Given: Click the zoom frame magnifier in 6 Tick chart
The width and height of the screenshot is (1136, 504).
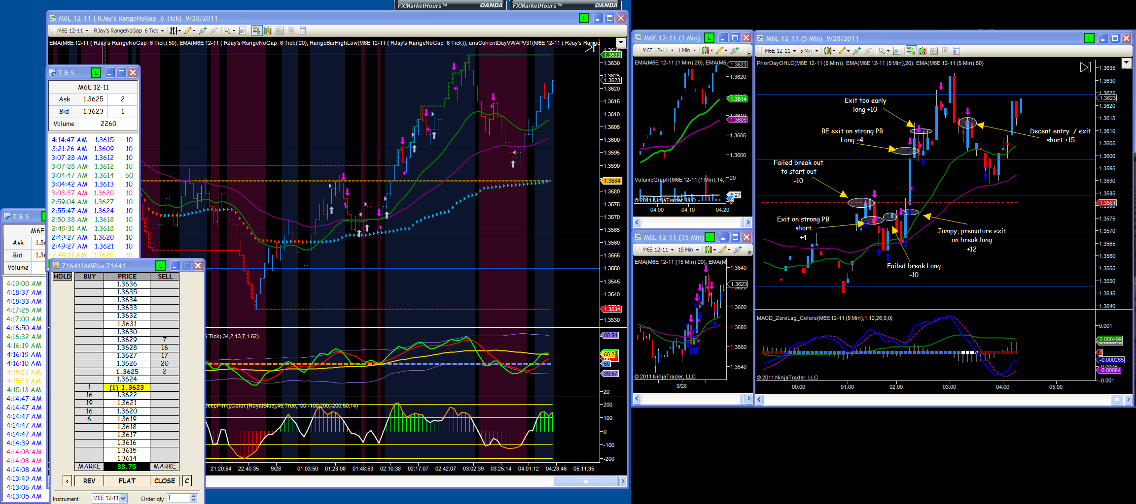Looking at the screenshot, I should 242,31.
